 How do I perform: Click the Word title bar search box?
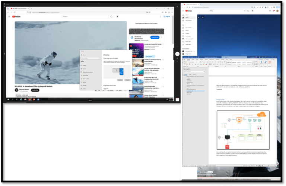[x=234, y=57]
